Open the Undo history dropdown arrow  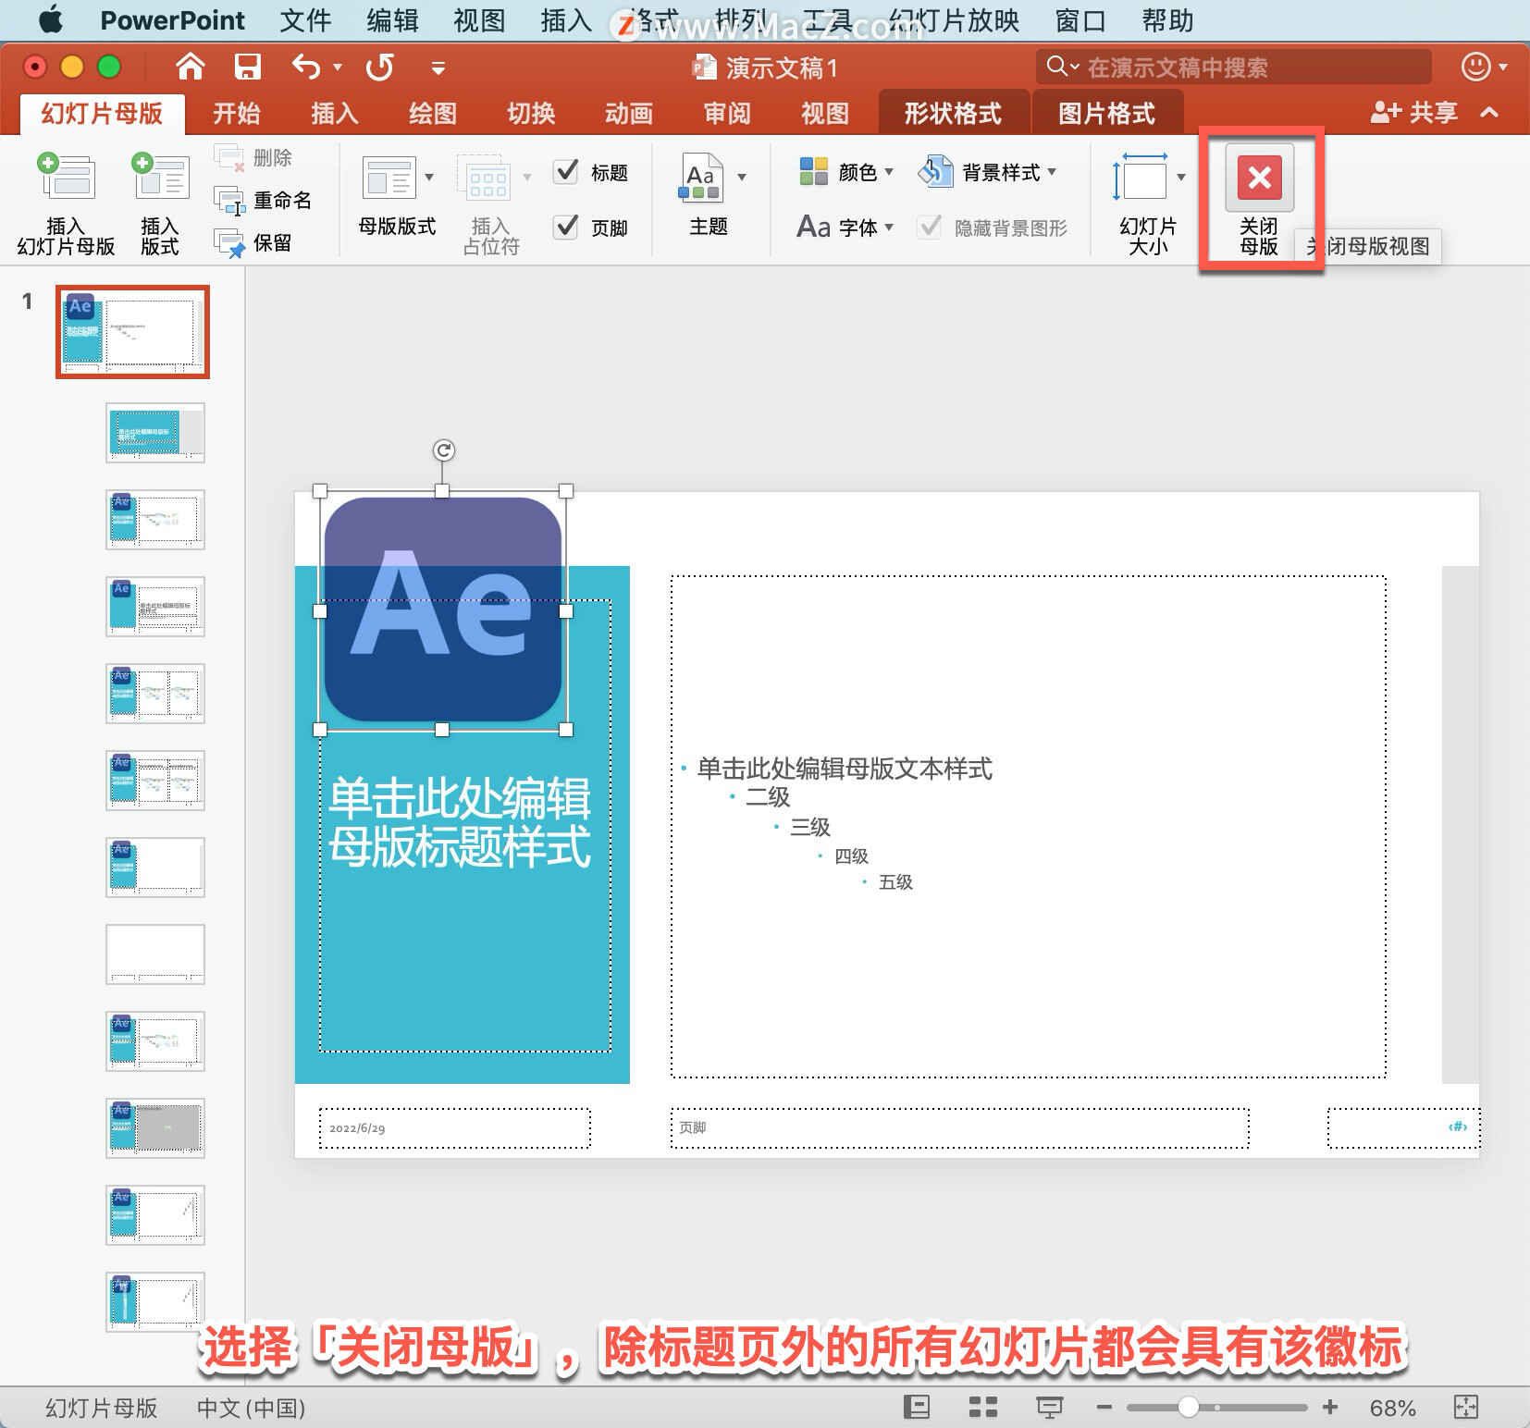pos(338,67)
